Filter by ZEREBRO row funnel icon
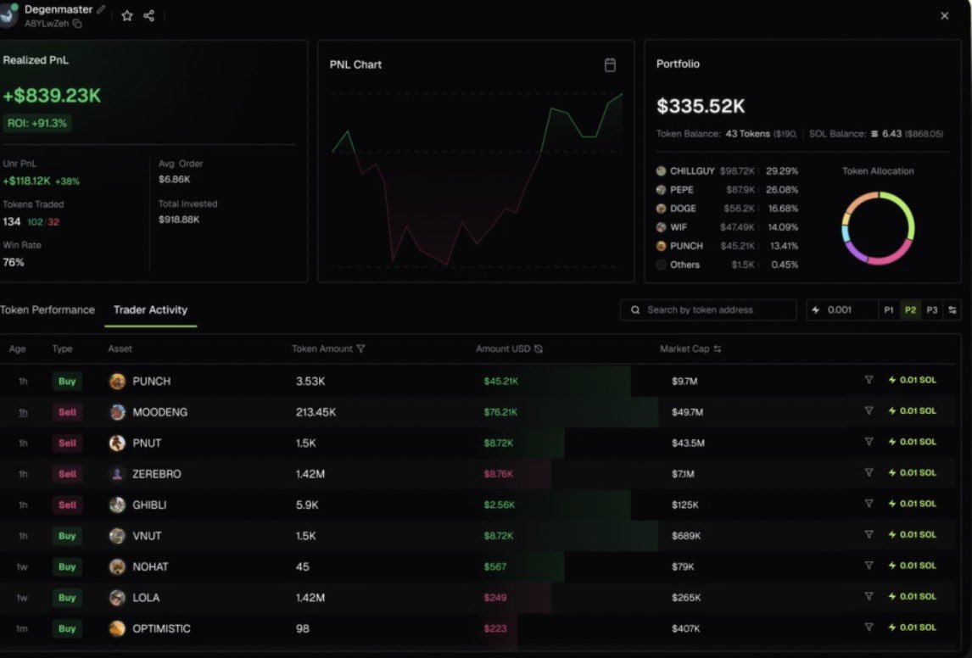Image resolution: width=972 pixels, height=658 pixels. pyautogui.click(x=869, y=473)
